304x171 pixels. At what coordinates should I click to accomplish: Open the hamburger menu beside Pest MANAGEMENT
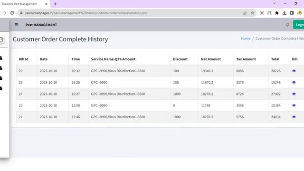(x=17, y=25)
